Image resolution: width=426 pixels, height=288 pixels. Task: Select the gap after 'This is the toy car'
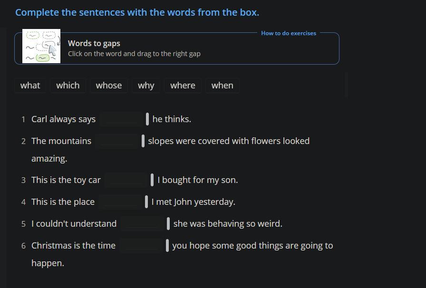coord(126,180)
